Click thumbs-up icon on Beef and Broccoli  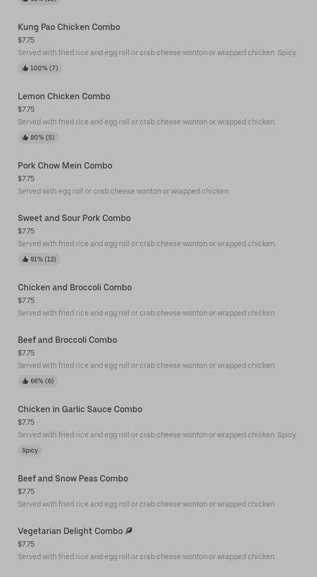[25, 381]
